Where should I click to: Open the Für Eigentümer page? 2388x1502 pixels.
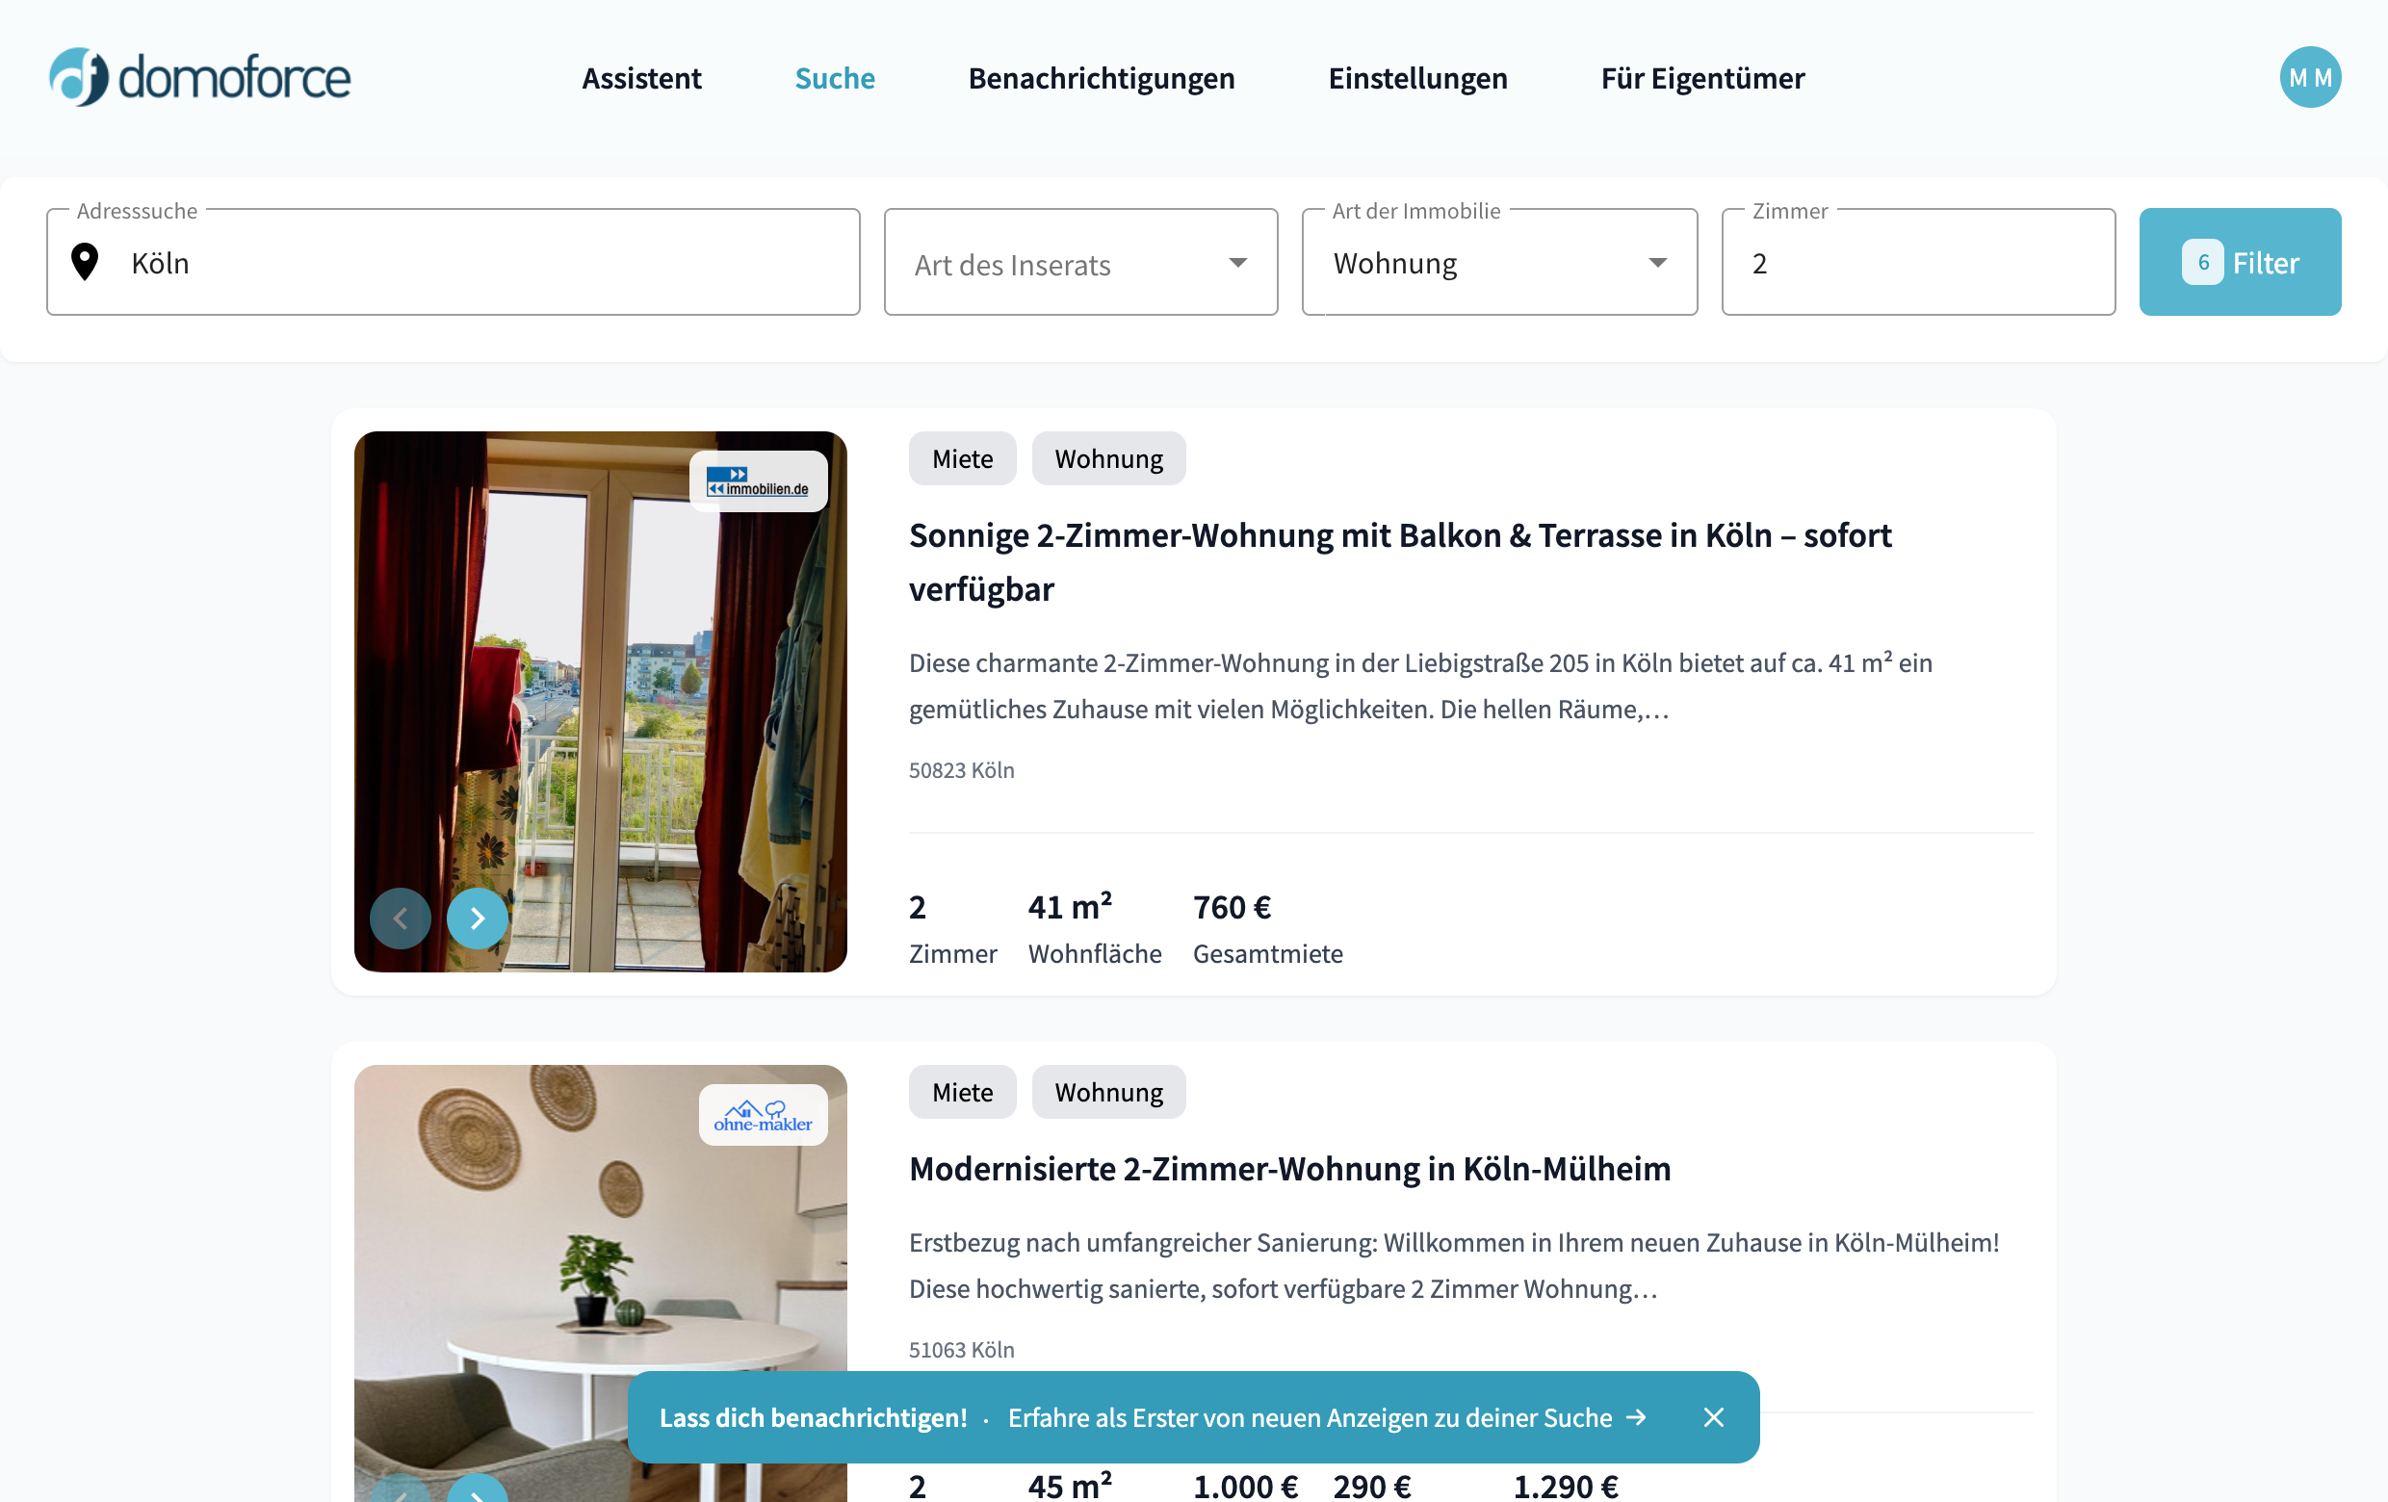click(x=1702, y=78)
